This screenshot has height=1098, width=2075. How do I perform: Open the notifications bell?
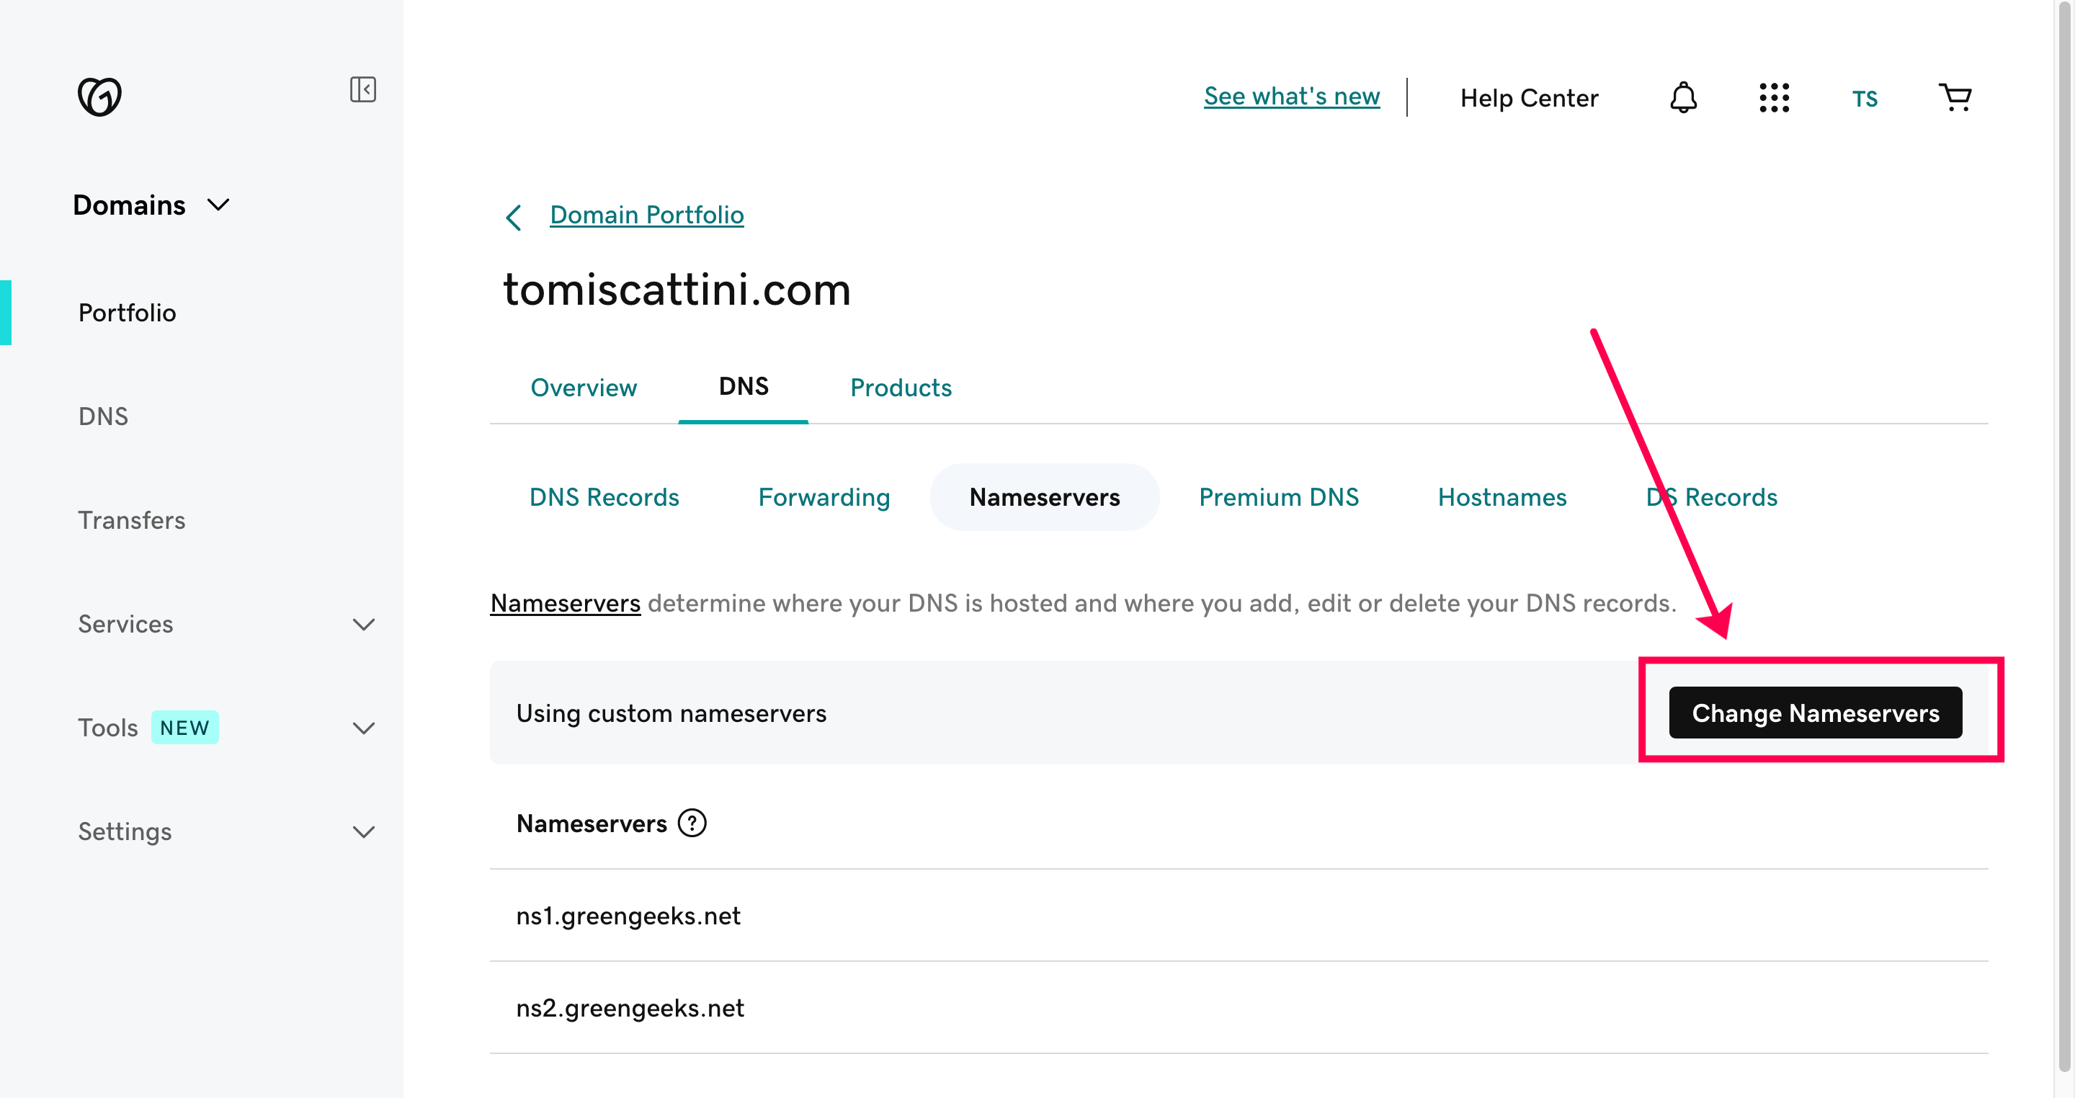[x=1683, y=98]
